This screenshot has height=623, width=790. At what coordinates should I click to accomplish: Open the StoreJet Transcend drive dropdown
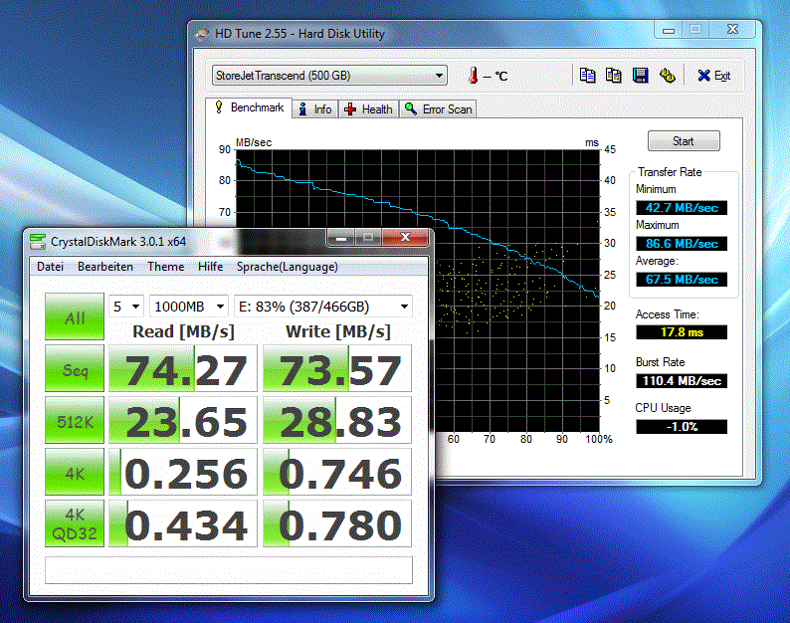click(329, 76)
